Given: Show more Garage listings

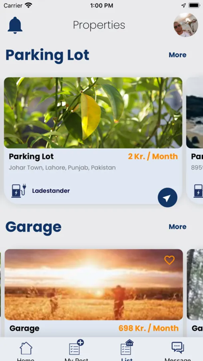Looking at the screenshot, I should point(177,227).
